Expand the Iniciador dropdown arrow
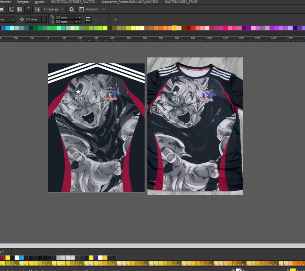This screenshot has height=271, width=305. pos(104,9)
